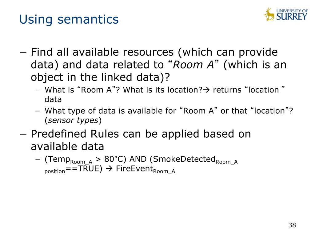Click the SURREY wordmark text
Viewport: 315px width, 236px height.
coord(292,17)
